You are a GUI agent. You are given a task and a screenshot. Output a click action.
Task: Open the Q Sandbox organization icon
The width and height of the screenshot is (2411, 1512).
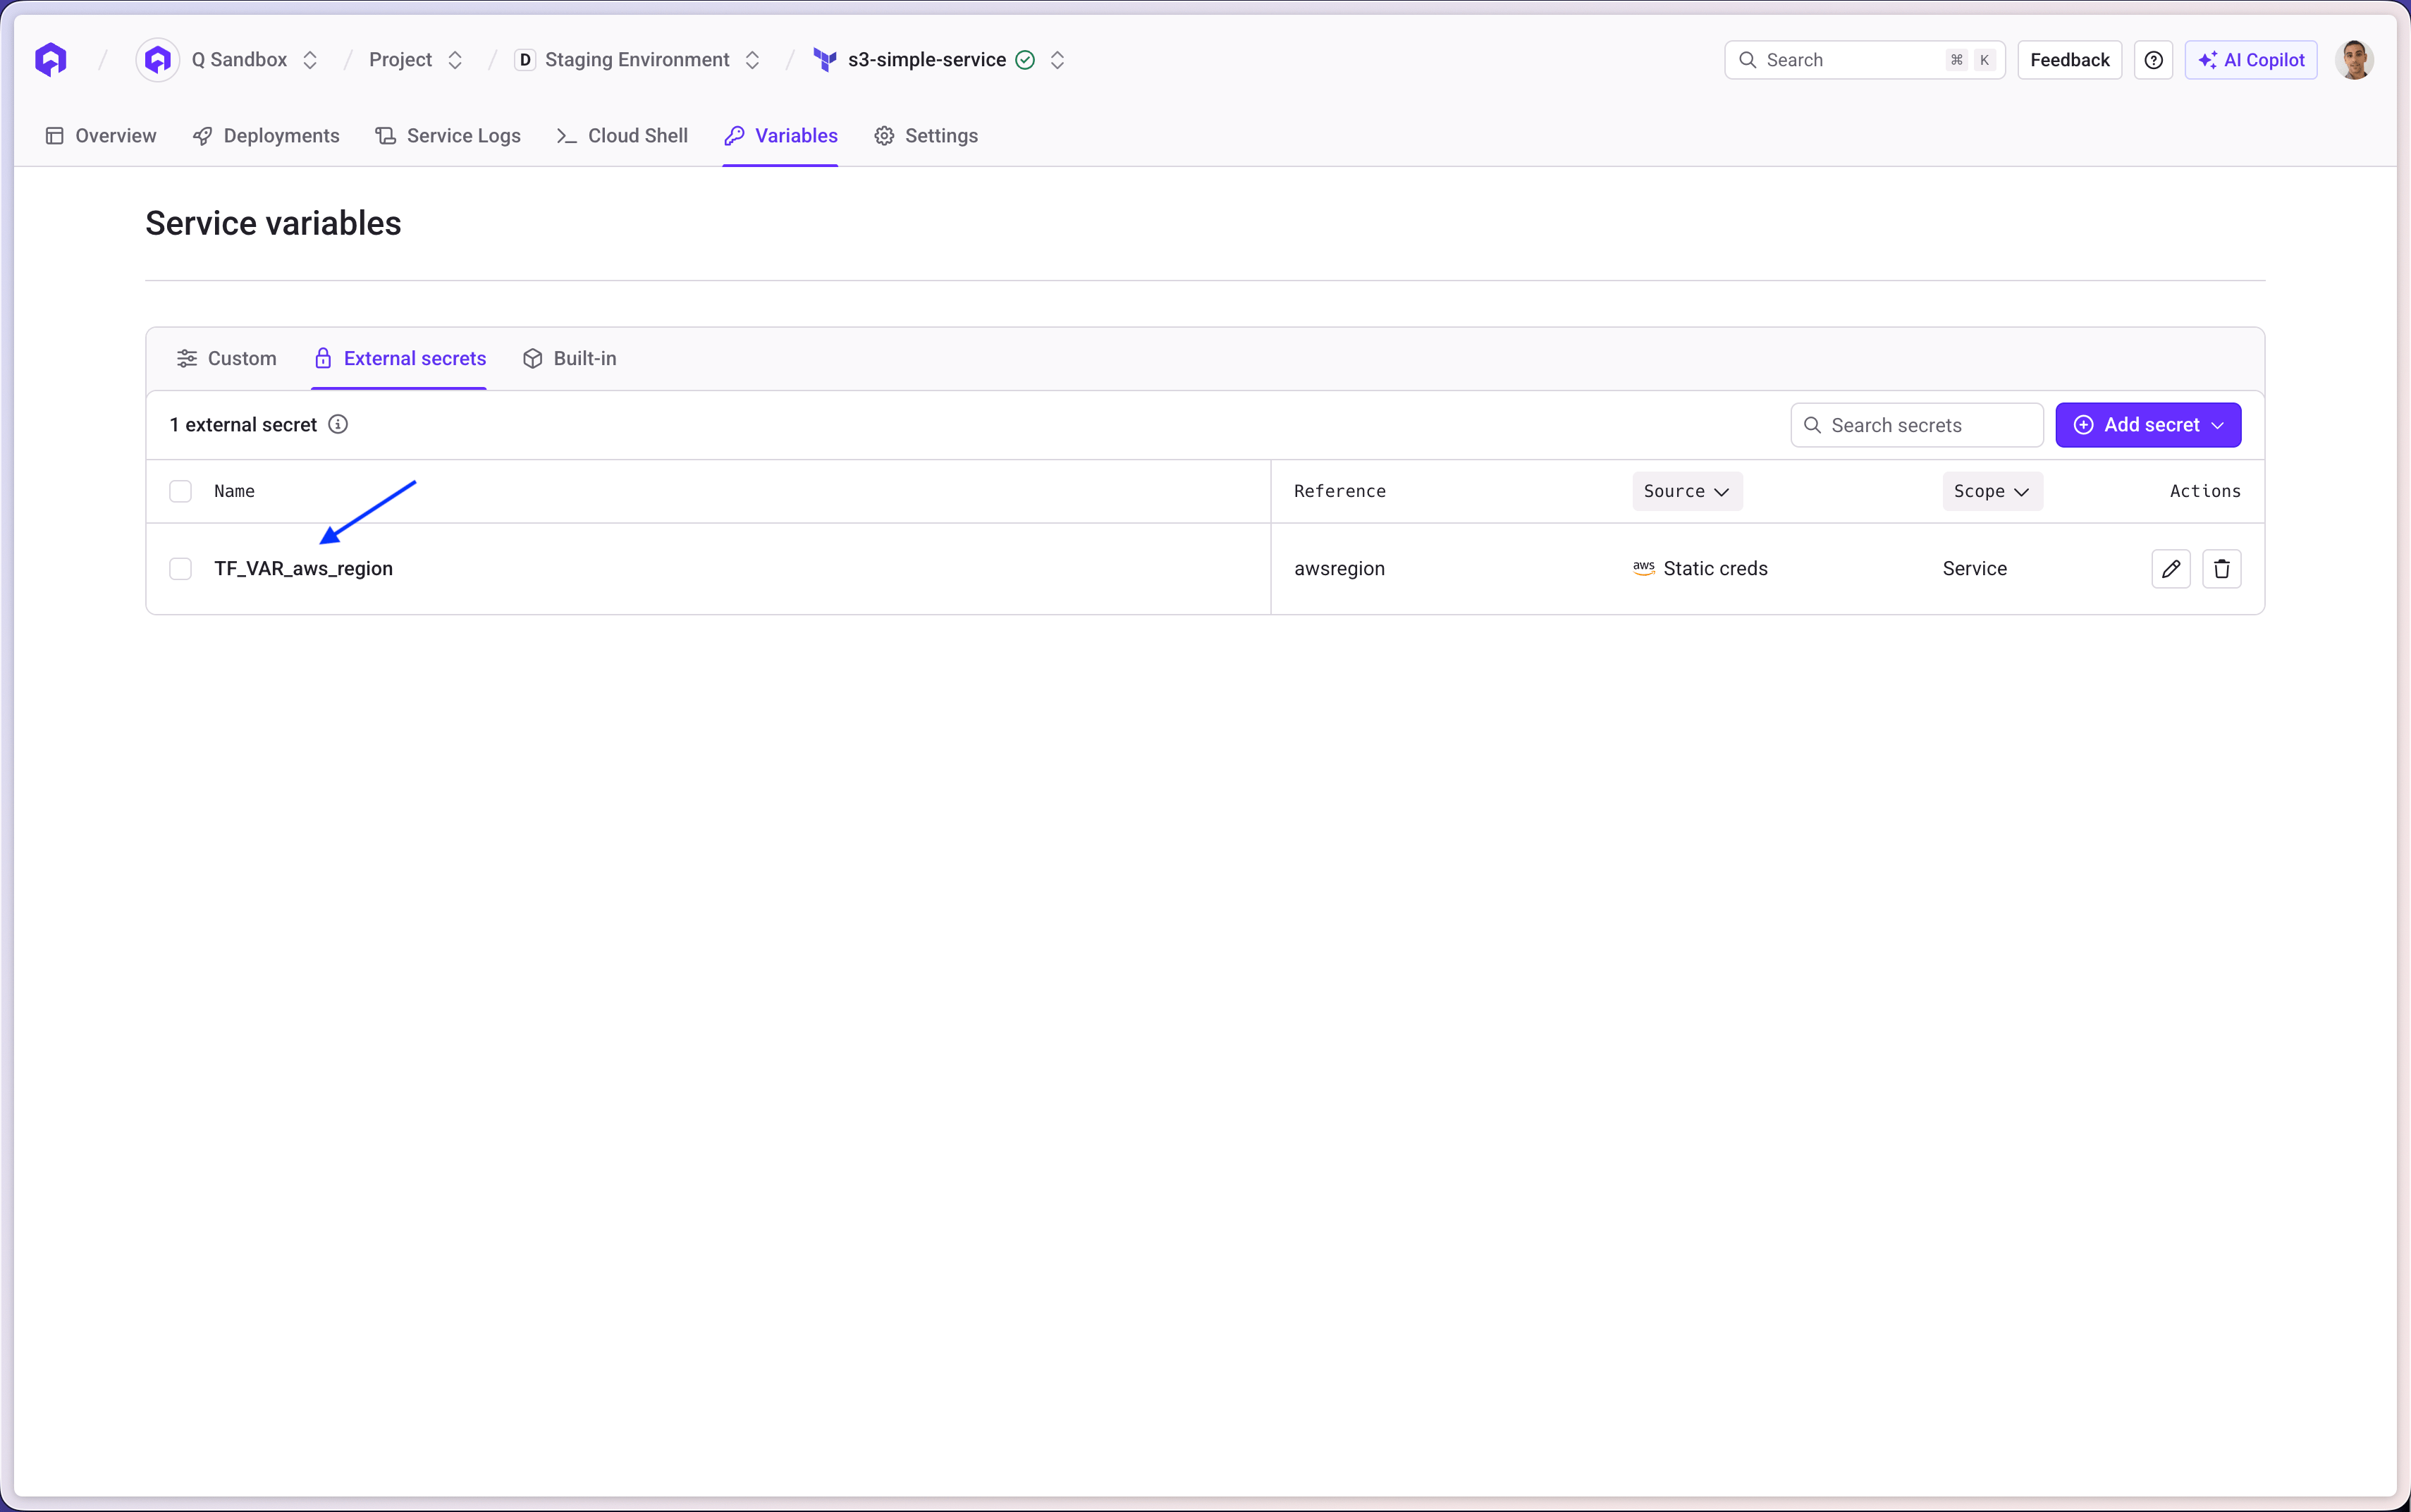pyautogui.click(x=157, y=60)
